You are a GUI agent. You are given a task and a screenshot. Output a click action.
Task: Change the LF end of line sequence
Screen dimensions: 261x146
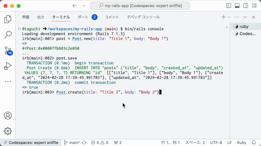coord(229,142)
